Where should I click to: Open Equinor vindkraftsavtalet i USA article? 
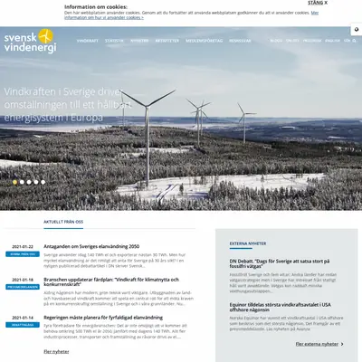coord(280,307)
